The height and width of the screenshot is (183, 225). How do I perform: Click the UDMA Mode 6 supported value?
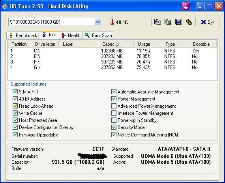coord(176,156)
